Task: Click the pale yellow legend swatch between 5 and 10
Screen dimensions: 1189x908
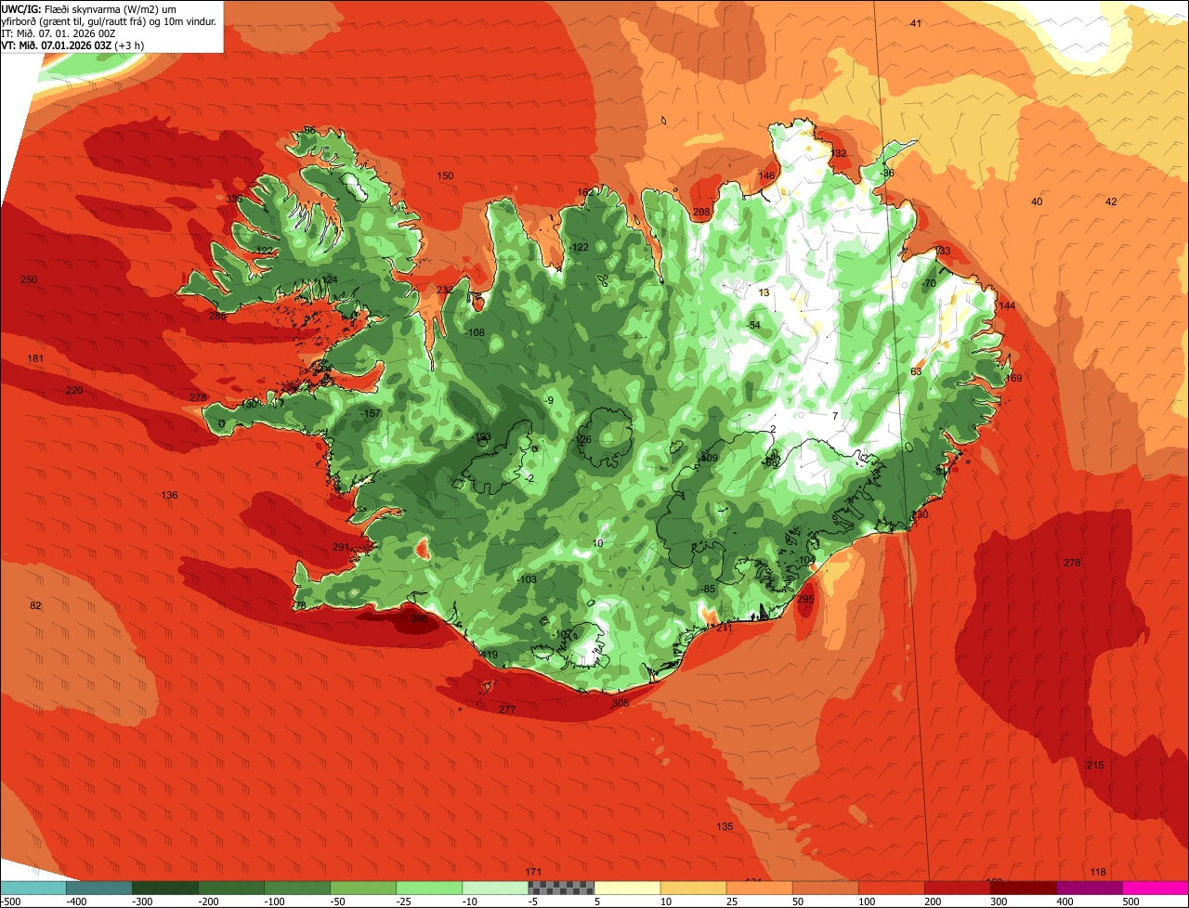Action: tap(627, 888)
